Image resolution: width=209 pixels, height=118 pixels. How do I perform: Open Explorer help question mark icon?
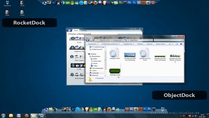[181, 44]
